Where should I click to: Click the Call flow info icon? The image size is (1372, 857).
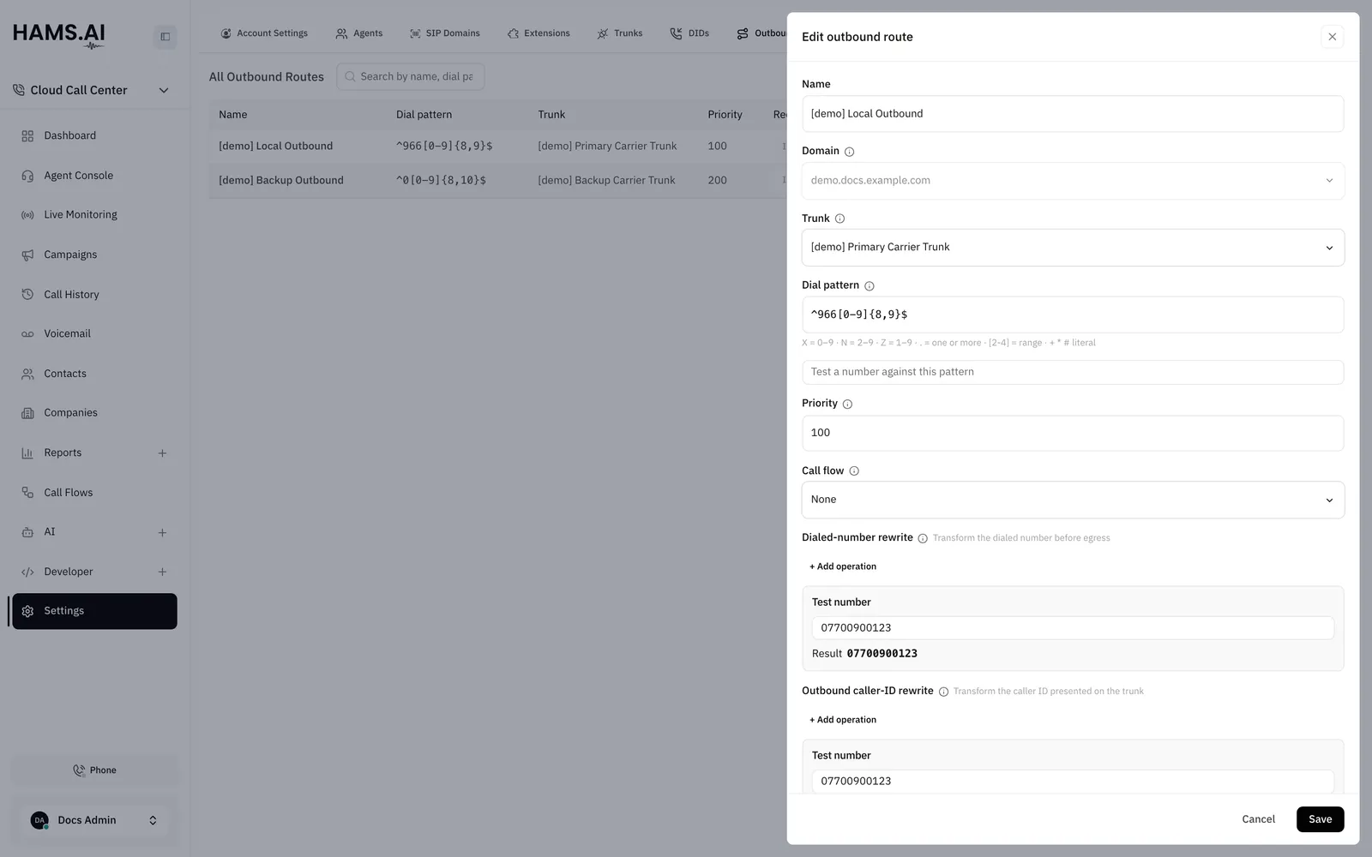(x=853, y=471)
